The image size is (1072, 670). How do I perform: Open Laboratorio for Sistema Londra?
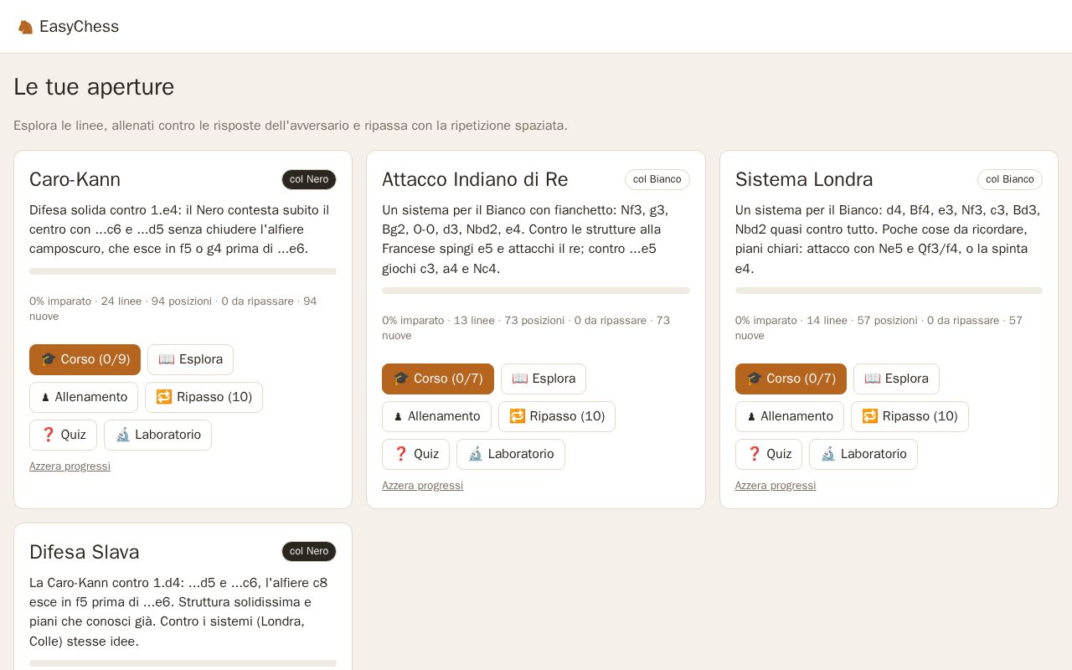[863, 454]
